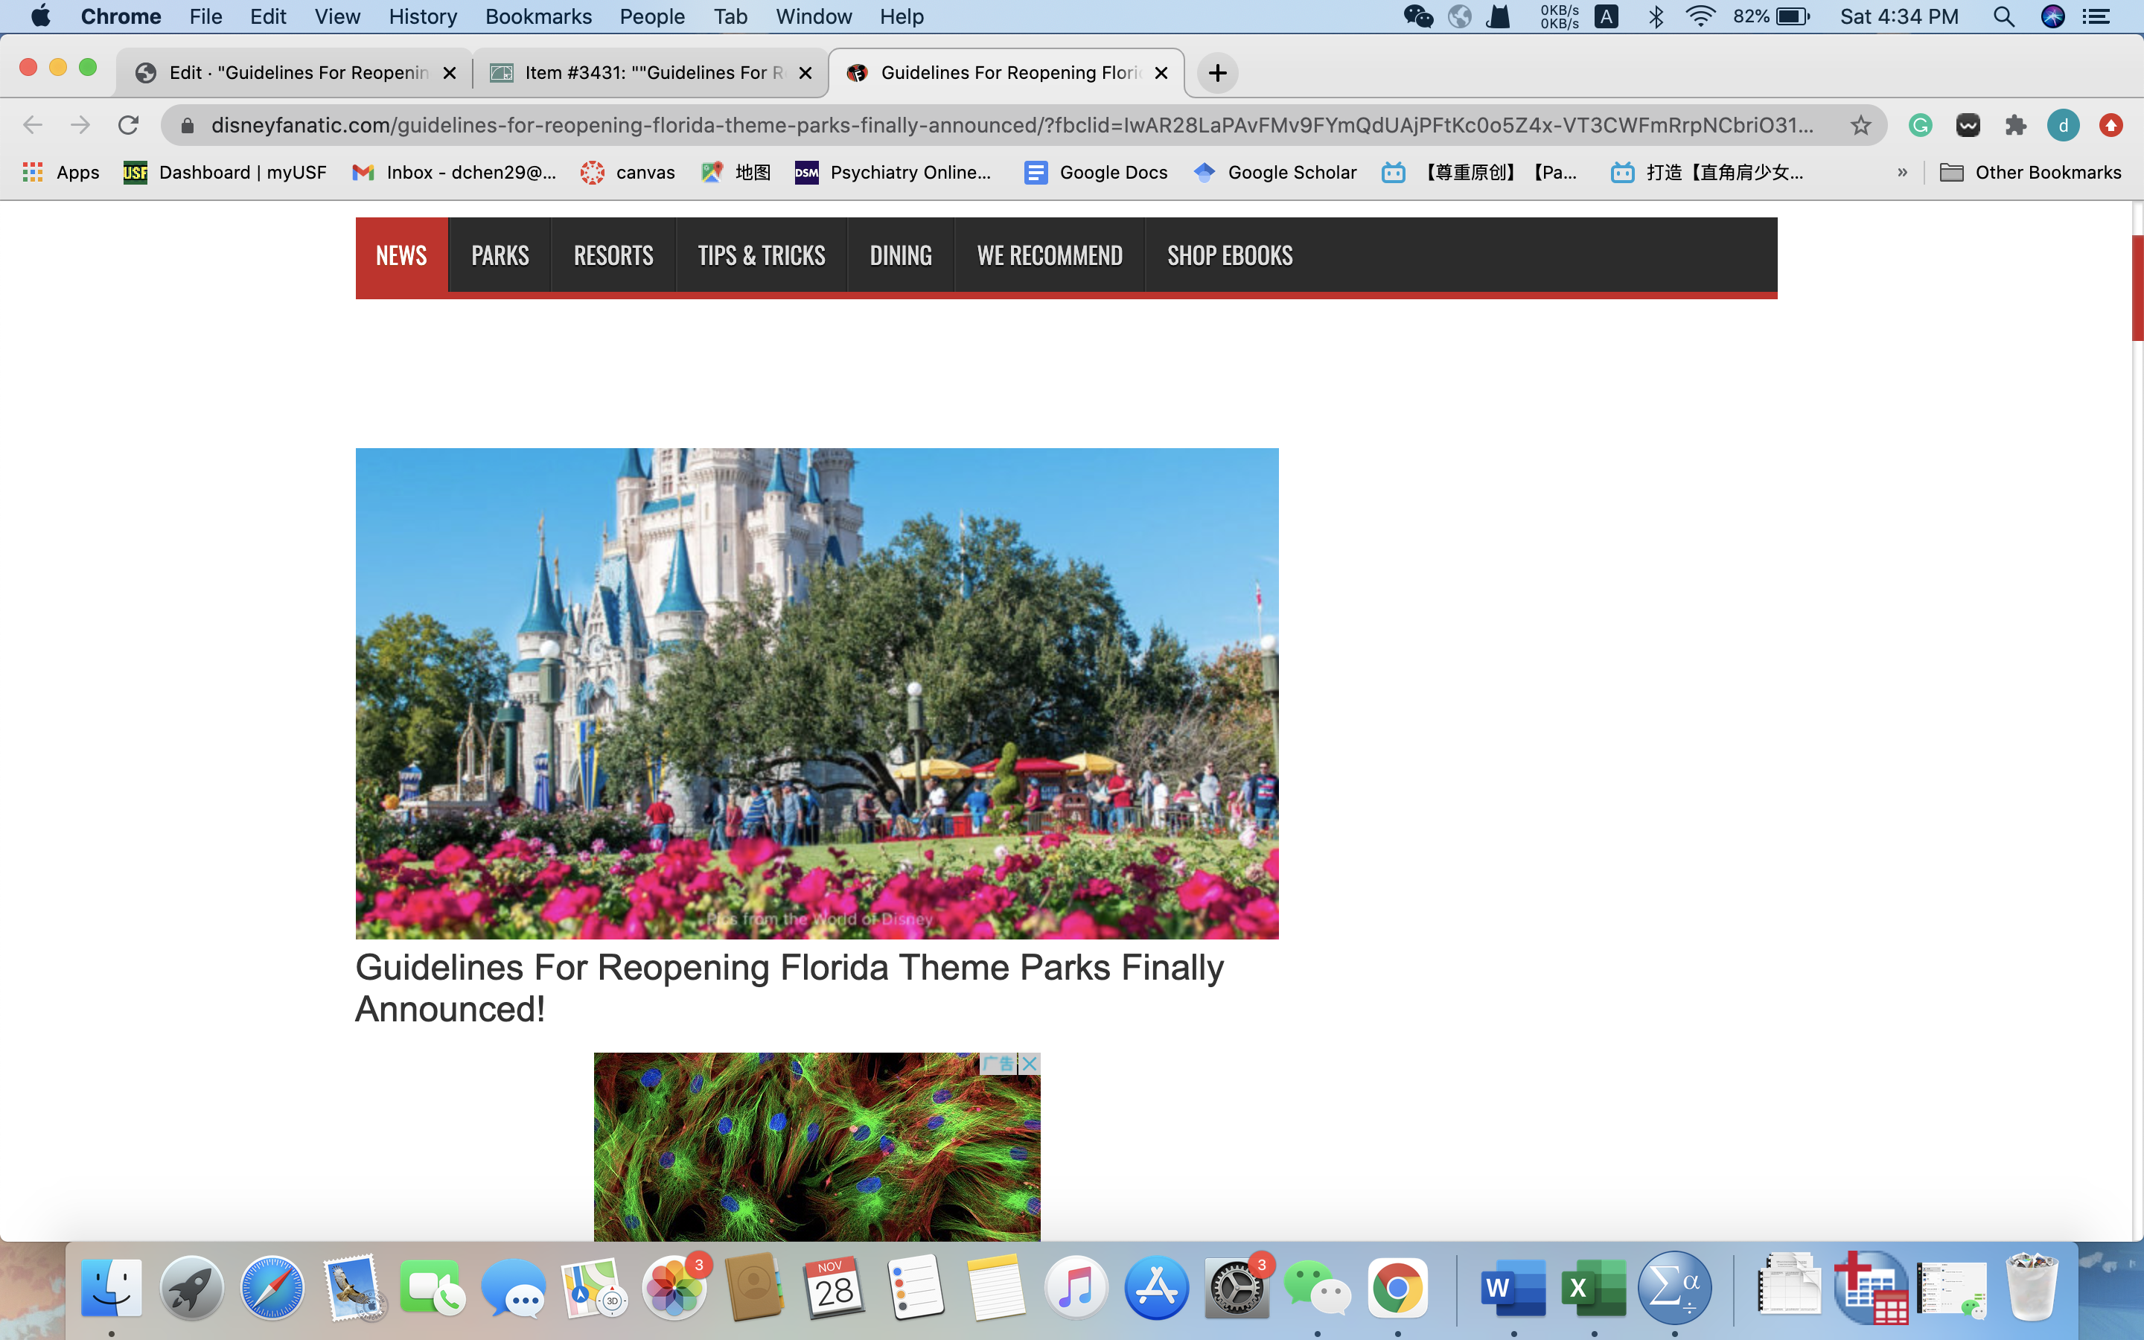Close the ad with its X icon
2144x1340 pixels.
click(1030, 1062)
